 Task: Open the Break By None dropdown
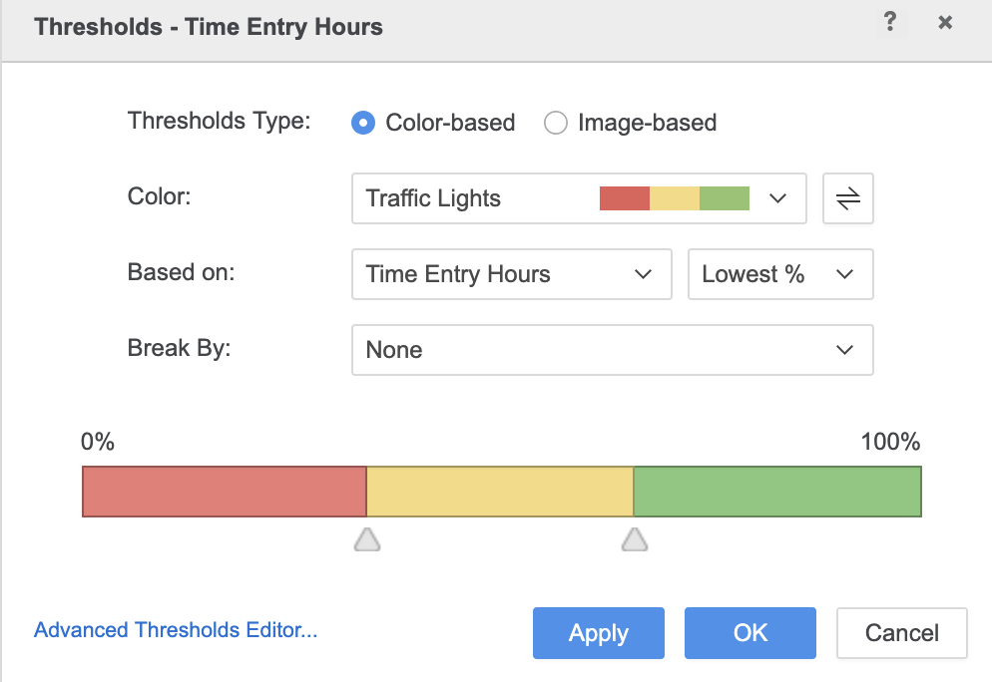point(613,350)
